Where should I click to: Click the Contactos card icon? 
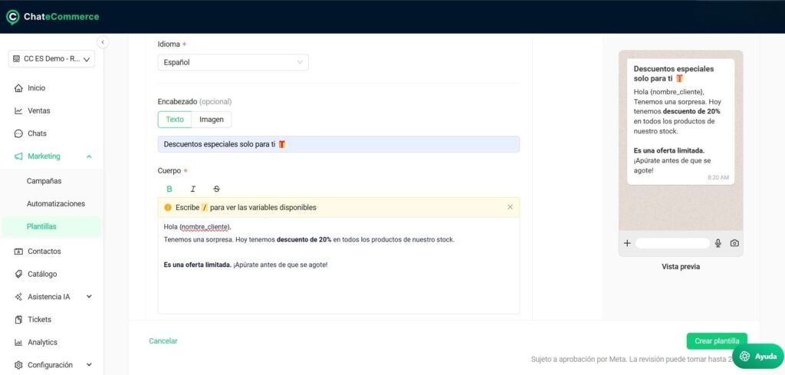click(x=18, y=252)
